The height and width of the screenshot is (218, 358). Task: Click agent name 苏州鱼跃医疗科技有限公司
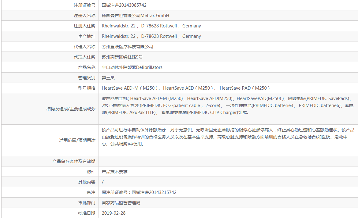point(127,47)
